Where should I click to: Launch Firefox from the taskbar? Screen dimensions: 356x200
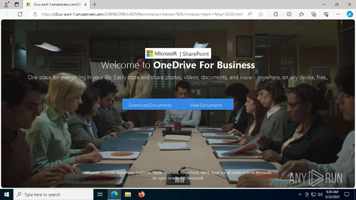pos(141,194)
